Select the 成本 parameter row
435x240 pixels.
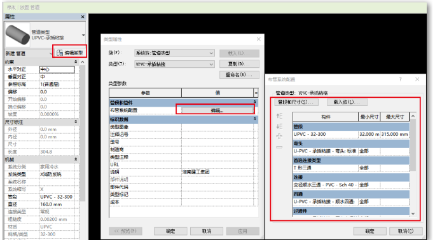click(x=181, y=202)
